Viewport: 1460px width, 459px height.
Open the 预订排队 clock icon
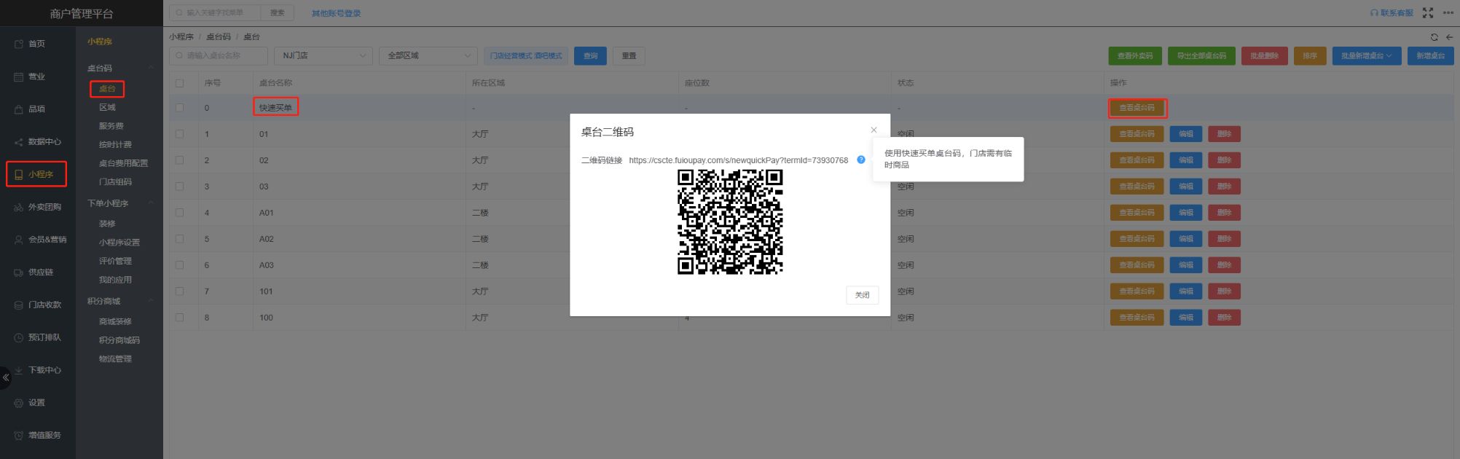point(19,338)
